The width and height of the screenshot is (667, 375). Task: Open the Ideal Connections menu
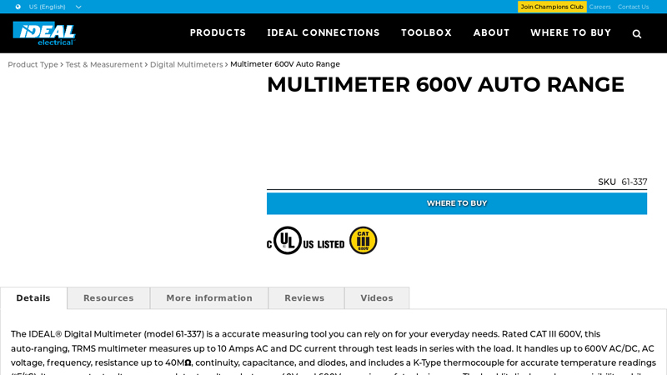click(x=323, y=32)
